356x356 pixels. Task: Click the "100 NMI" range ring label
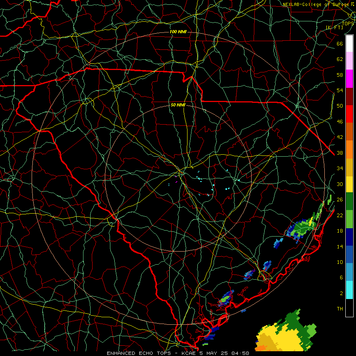[178, 32]
